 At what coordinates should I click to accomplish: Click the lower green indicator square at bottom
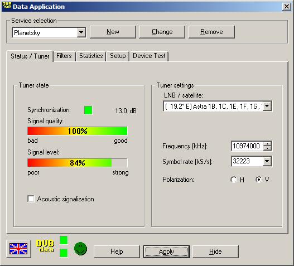[64, 253]
